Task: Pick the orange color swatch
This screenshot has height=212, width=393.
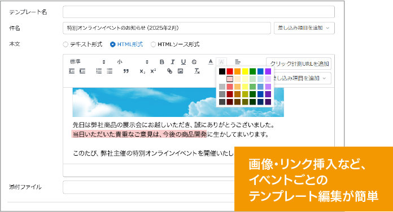Action: tap(237, 71)
